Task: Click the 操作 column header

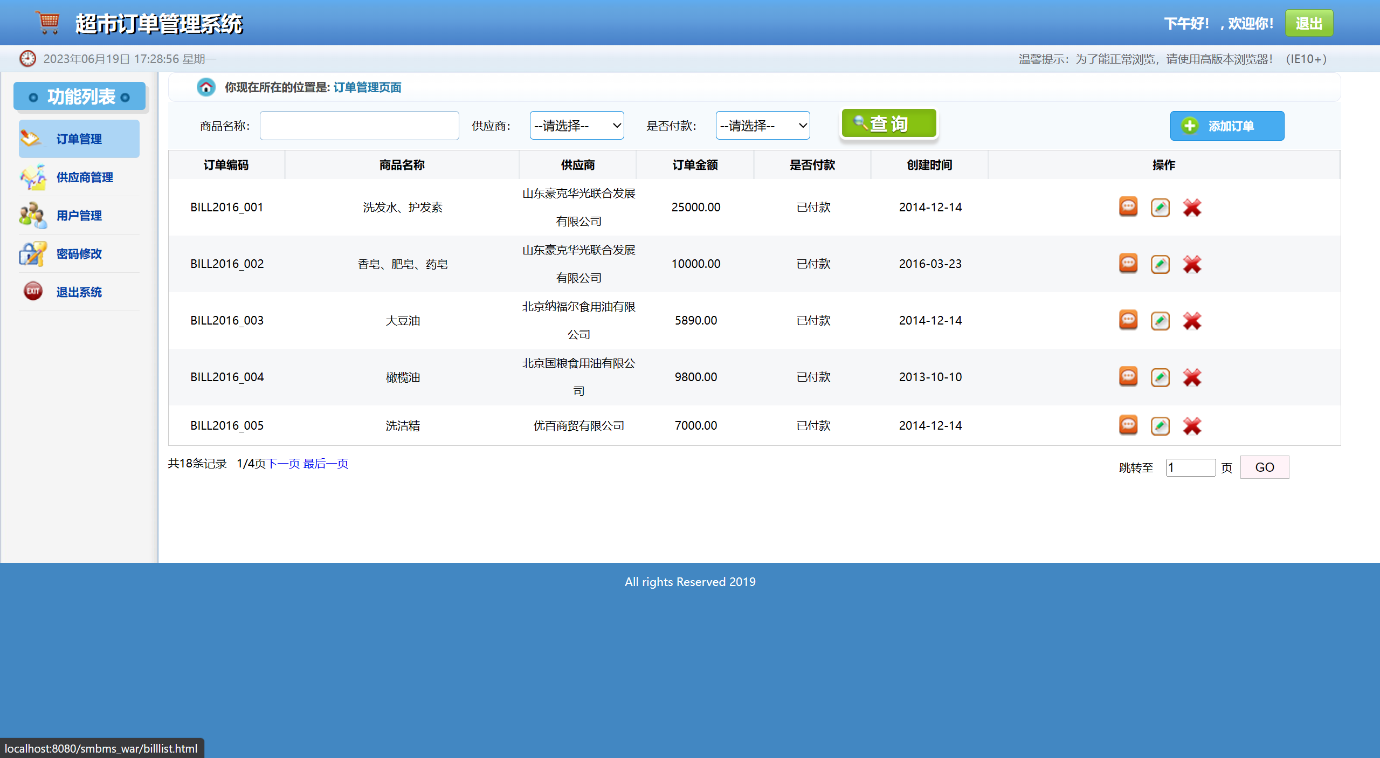Action: coord(1164,165)
